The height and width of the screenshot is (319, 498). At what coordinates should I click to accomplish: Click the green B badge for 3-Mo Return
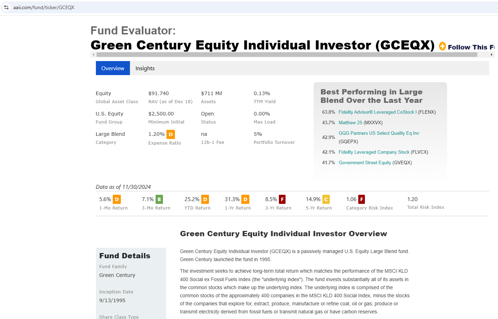coord(159,199)
